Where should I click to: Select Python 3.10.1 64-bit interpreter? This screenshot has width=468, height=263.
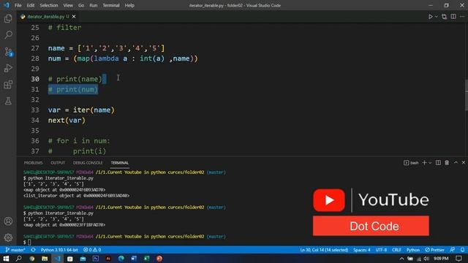click(x=59, y=250)
